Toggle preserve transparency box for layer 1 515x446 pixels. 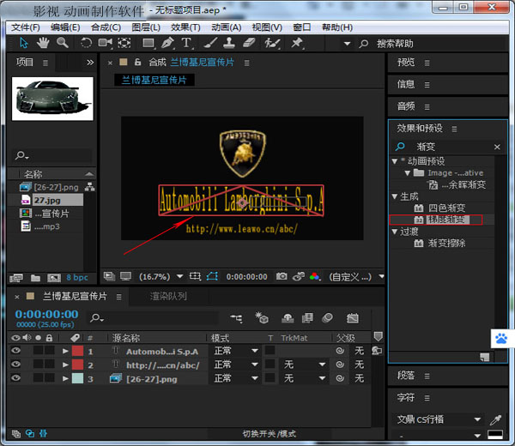pyautogui.click(x=270, y=351)
